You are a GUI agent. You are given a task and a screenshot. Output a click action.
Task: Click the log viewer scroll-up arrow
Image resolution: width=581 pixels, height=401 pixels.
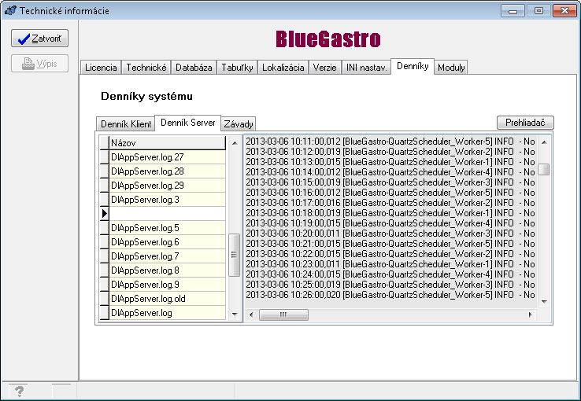tap(544, 142)
